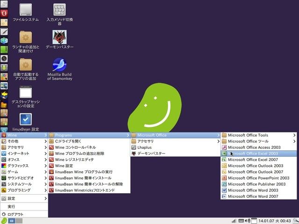
Task: Open the Wine 設定 entry
Action: [89, 166]
